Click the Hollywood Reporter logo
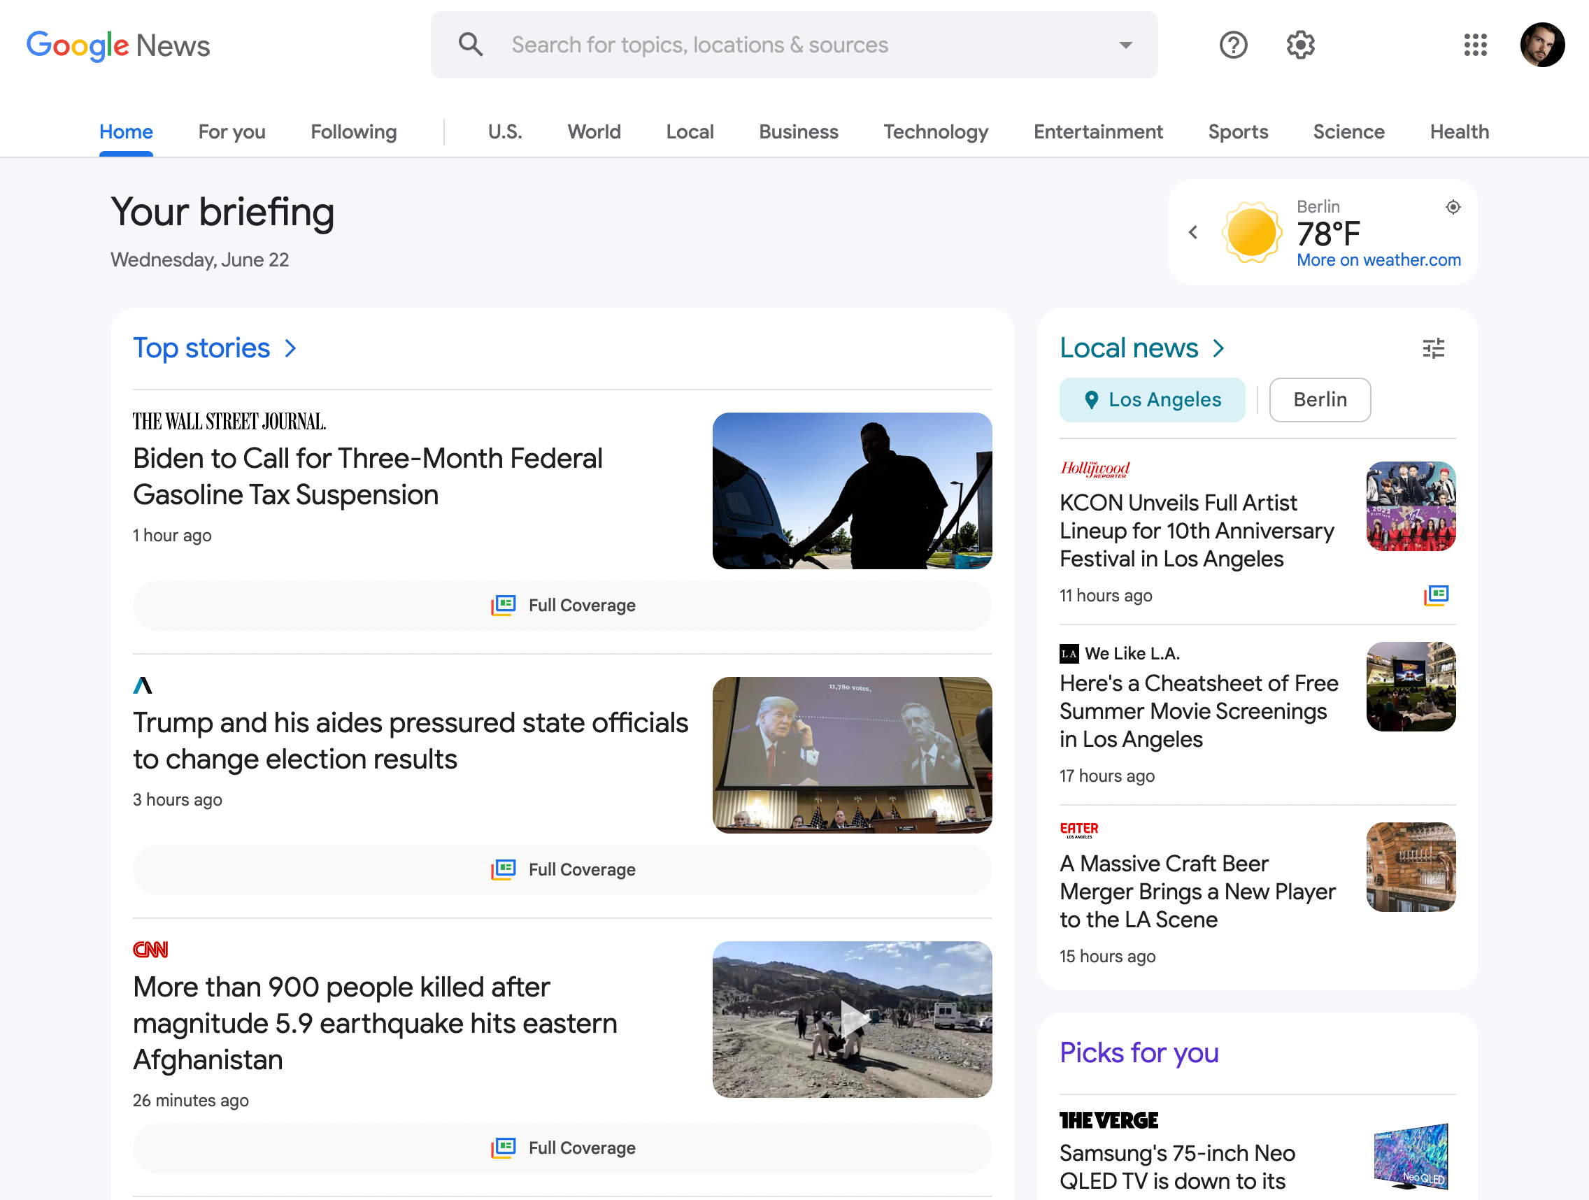This screenshot has width=1589, height=1200. point(1095,469)
